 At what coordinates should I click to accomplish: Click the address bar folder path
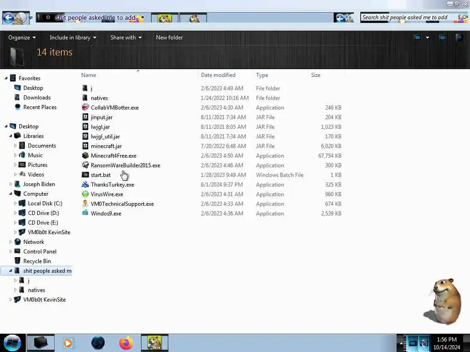click(95, 18)
